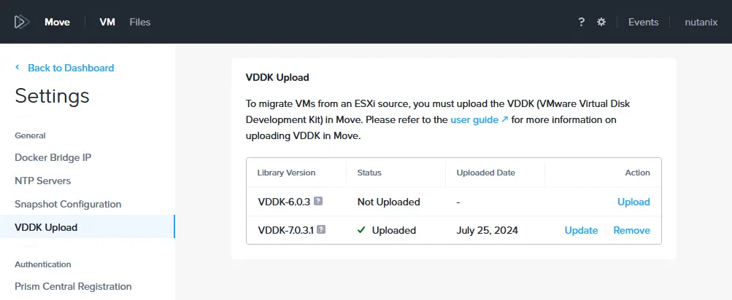
Task: Open the Events page
Action: tap(643, 22)
